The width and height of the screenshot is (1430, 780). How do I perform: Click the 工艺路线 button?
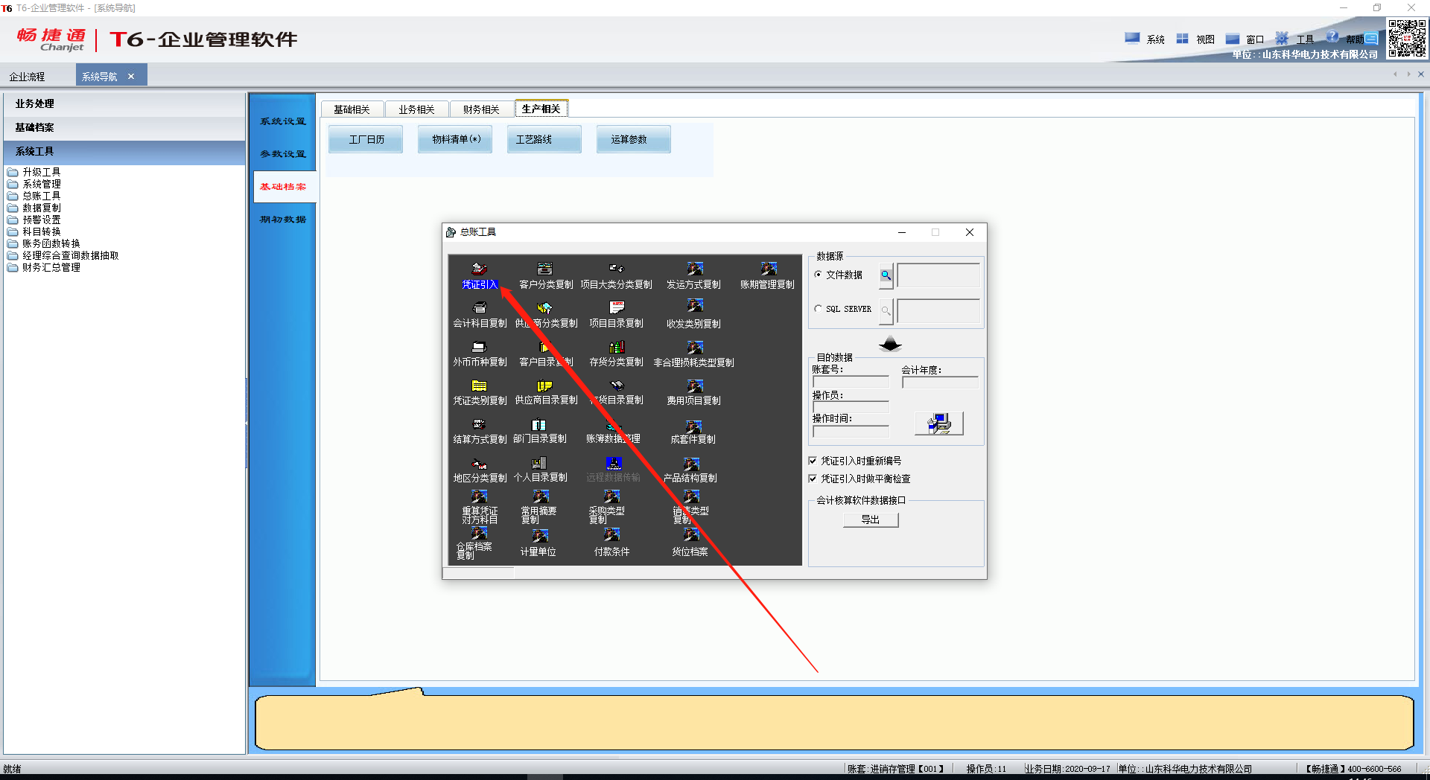click(x=544, y=139)
